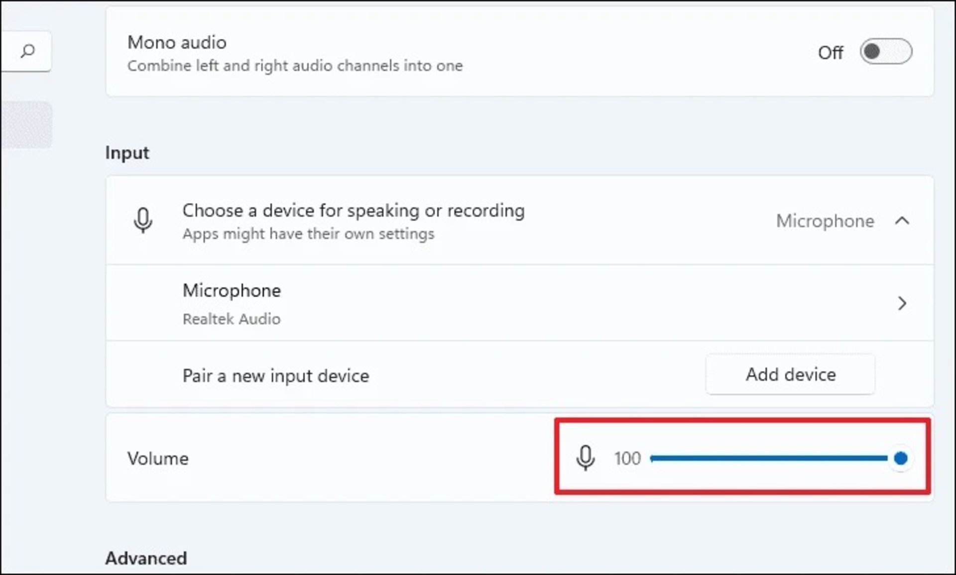Click the Pair a new input device text
Screen dimensions: 956x575
click(276, 376)
